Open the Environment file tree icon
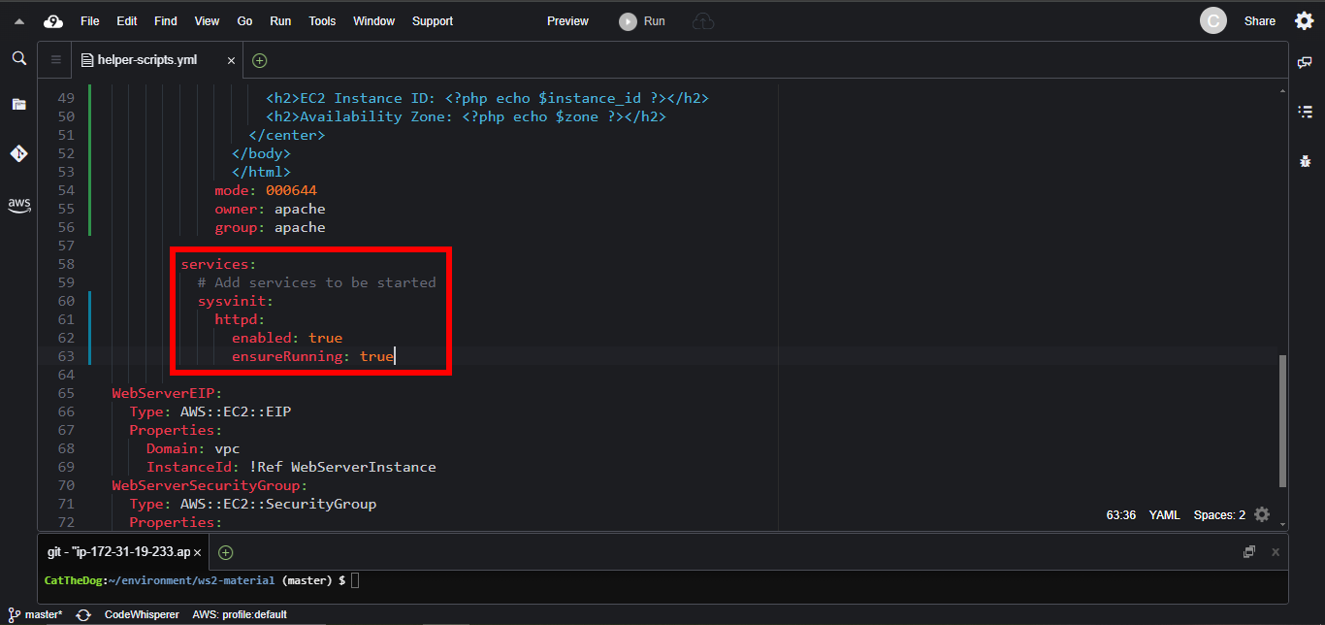The width and height of the screenshot is (1325, 625). tap(18, 104)
